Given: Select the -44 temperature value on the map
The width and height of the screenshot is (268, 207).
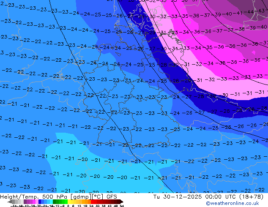Looking at the screenshot, I should pos(249,12).
